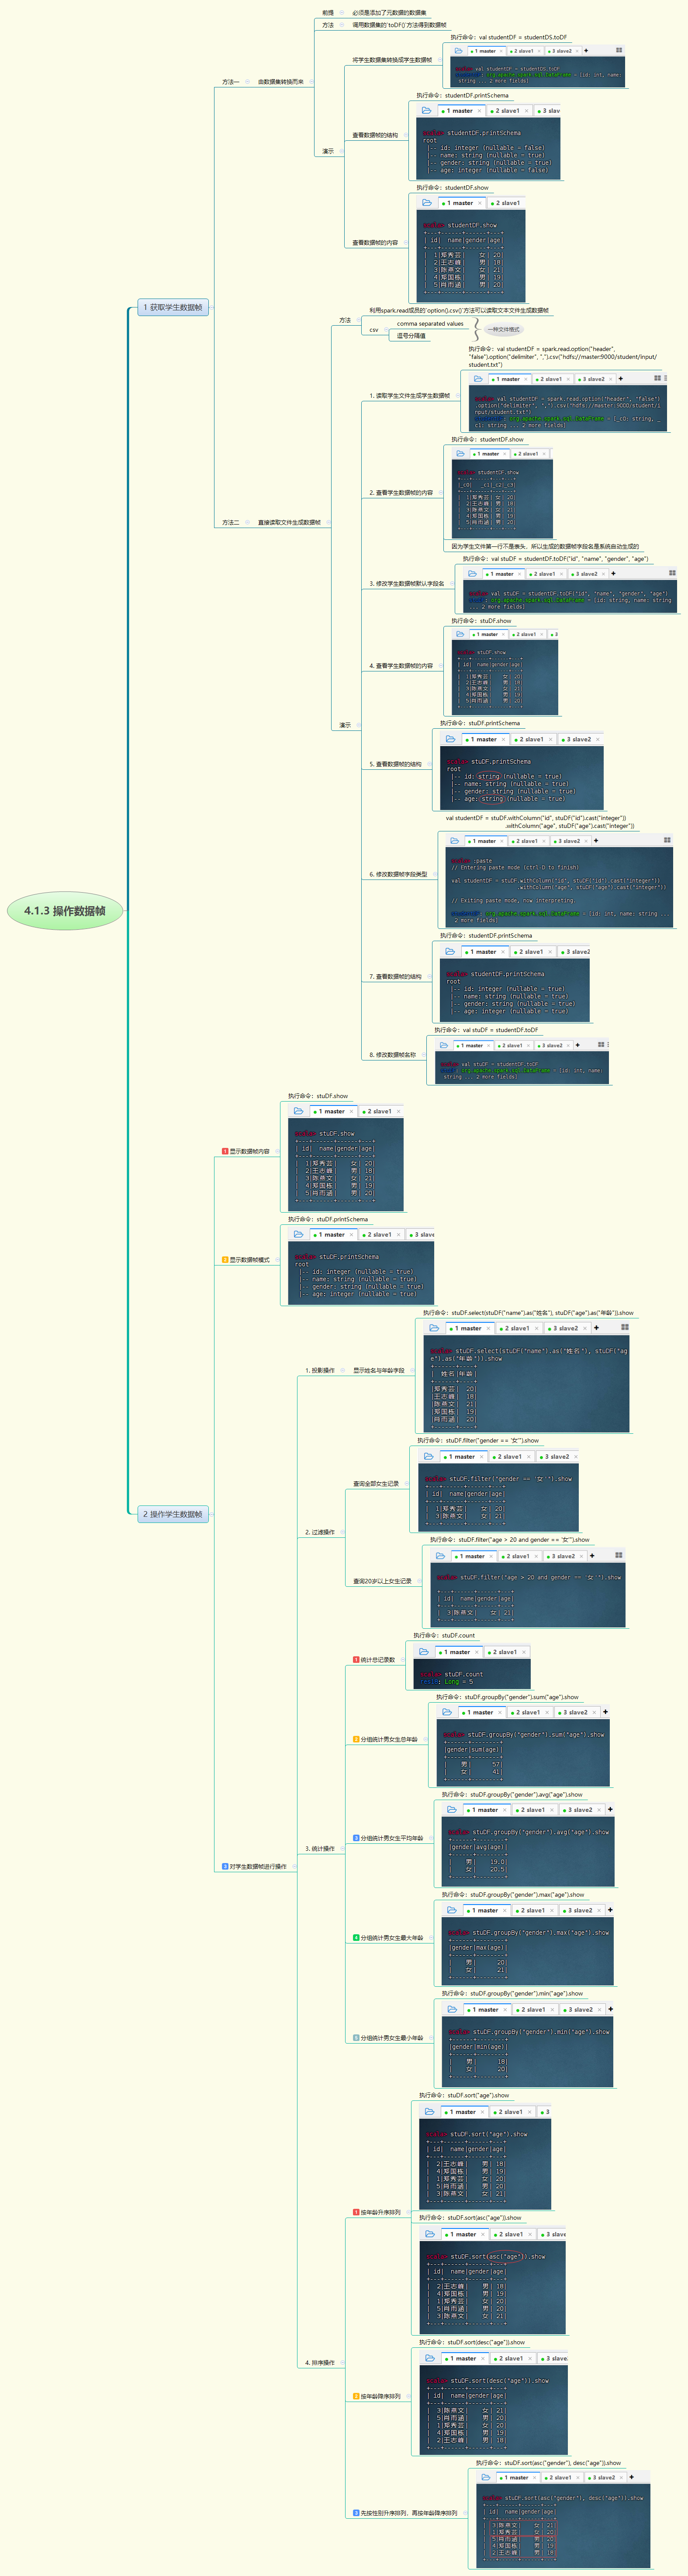Viewport: 688px width, 2576px height.
Task: Select 3 slave2 tab in groupBy sum("age") terminal
Action: tap(577, 1712)
